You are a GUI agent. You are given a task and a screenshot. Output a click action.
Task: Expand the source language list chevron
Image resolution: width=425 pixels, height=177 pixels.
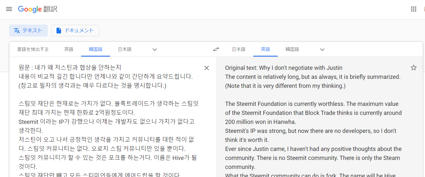click(x=155, y=50)
